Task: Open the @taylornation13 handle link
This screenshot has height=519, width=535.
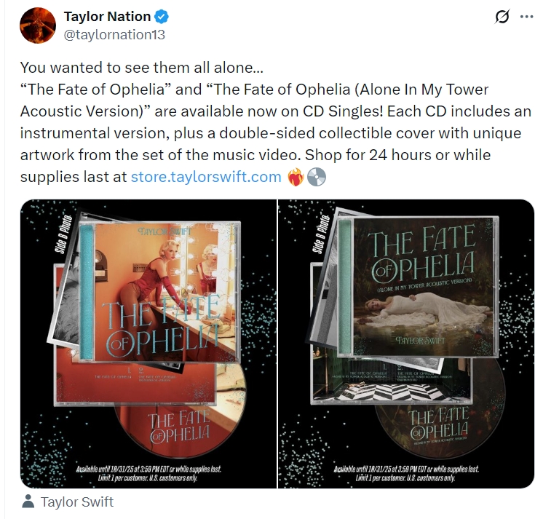Action: coord(114,35)
